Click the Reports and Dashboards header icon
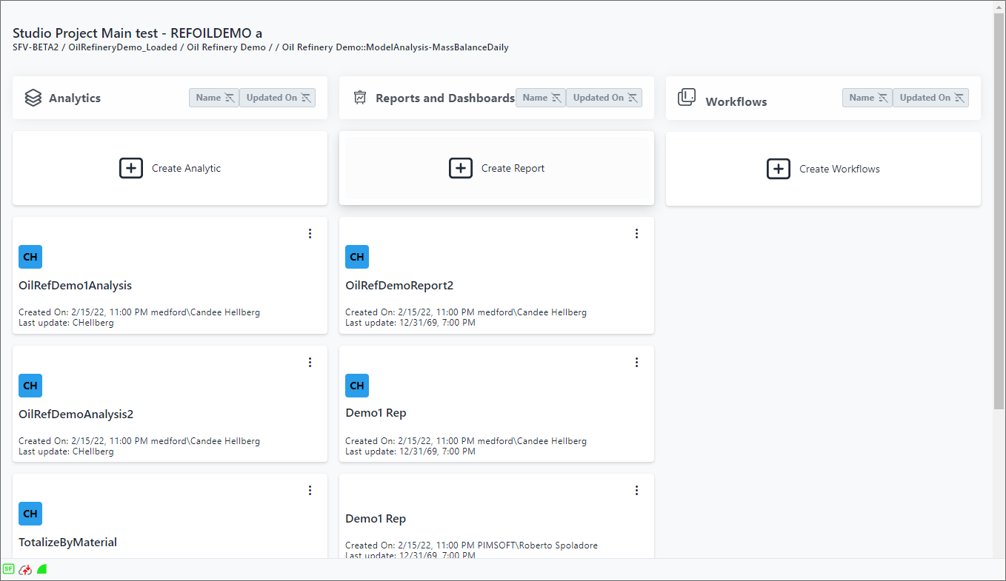The height and width of the screenshot is (581, 1006). pyautogui.click(x=360, y=98)
